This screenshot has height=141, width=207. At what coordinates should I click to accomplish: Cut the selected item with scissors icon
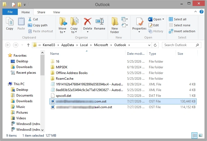33,19
